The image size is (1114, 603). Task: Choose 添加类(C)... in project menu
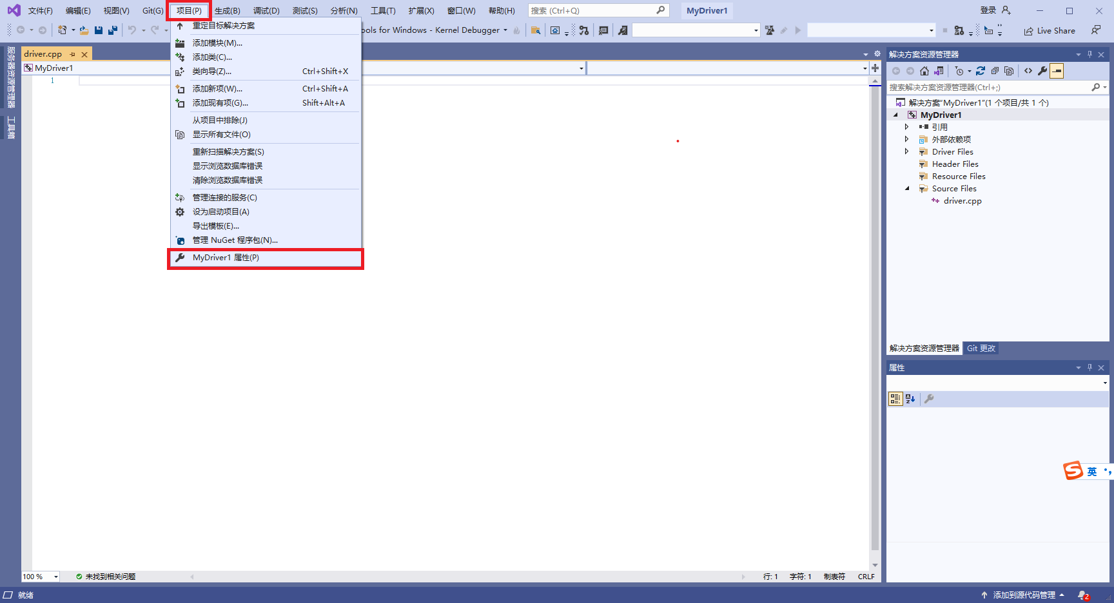click(x=266, y=57)
